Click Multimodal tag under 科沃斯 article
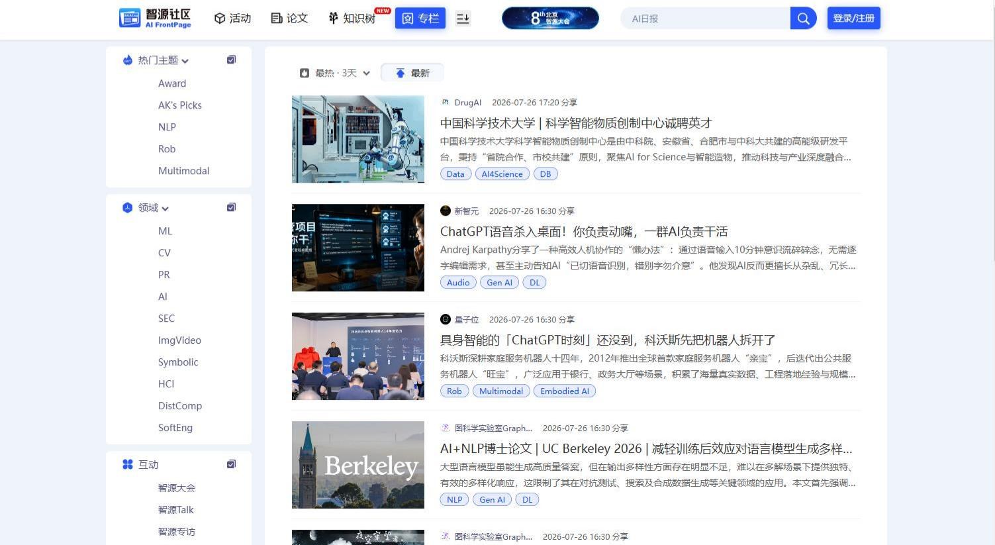 pyautogui.click(x=501, y=391)
